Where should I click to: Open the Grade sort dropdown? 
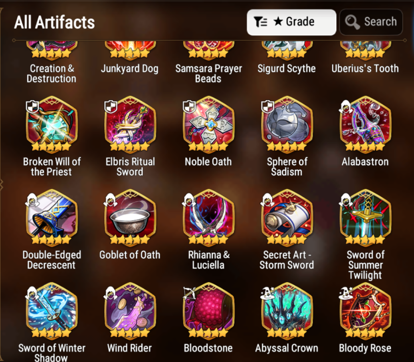pos(291,22)
